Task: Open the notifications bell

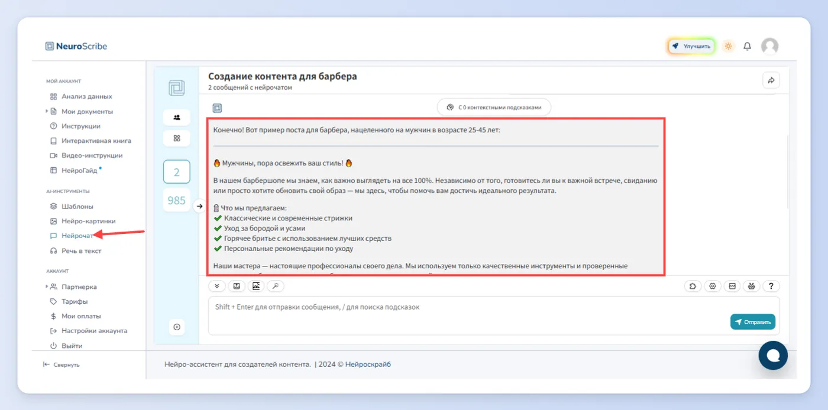Action: pyautogui.click(x=748, y=46)
